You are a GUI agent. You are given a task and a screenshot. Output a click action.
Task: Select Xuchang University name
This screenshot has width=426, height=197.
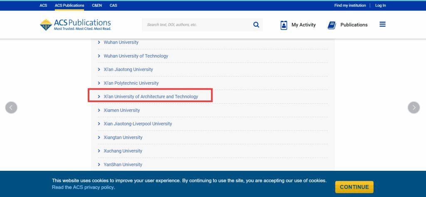click(123, 151)
